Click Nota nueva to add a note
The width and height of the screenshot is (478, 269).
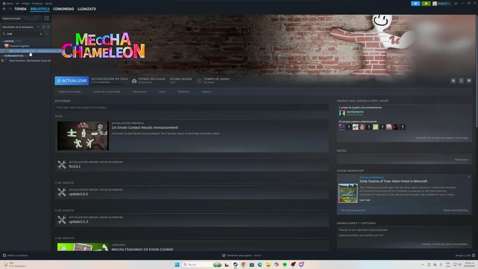pos(461,160)
